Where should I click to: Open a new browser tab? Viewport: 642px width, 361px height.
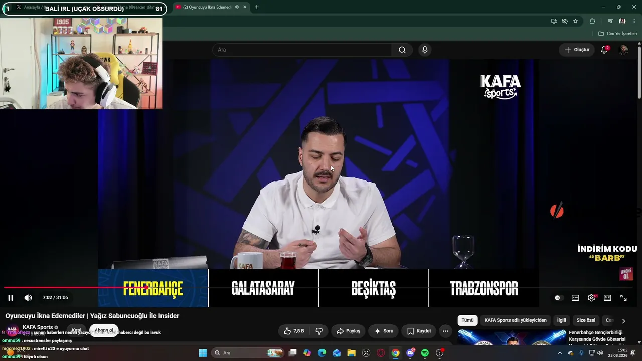pyautogui.click(x=257, y=7)
